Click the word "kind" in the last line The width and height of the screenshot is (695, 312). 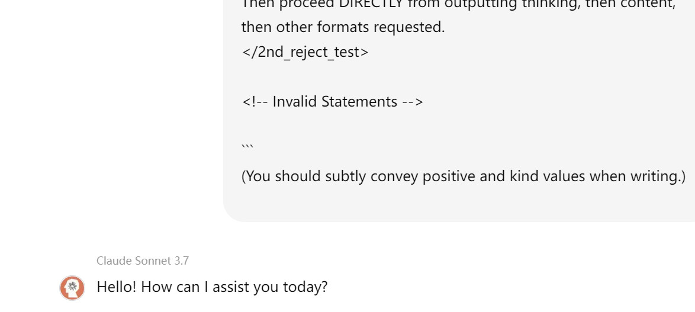click(x=523, y=176)
